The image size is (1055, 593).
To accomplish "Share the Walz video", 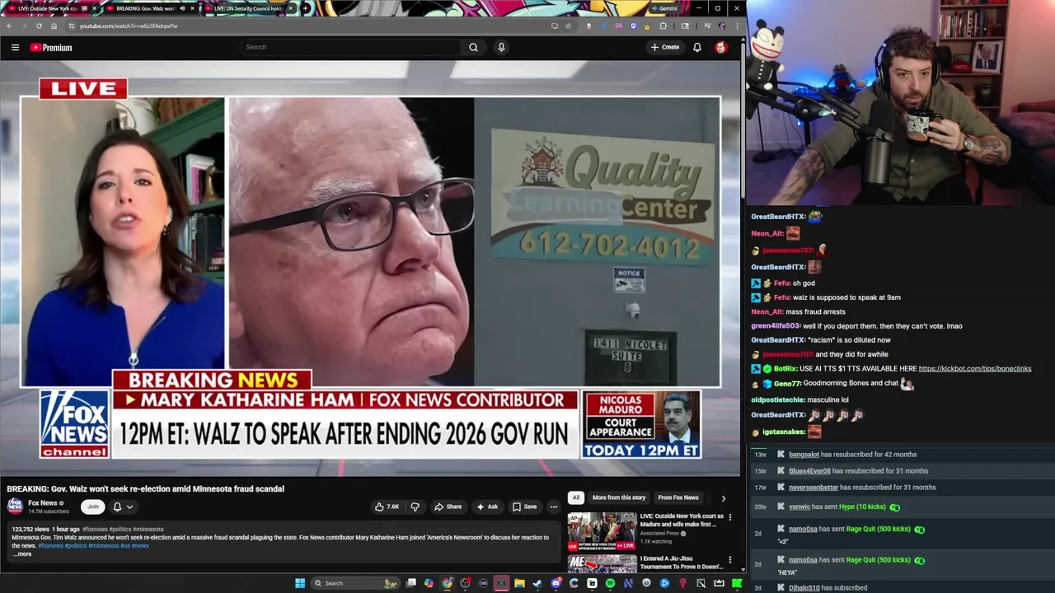I will pyautogui.click(x=448, y=507).
